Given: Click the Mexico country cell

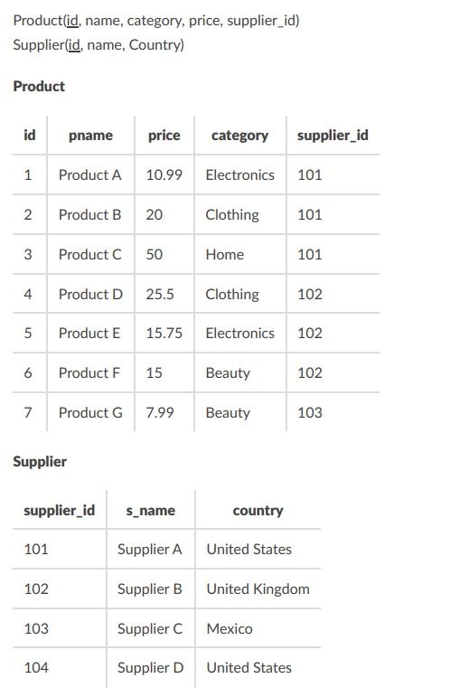Looking at the screenshot, I should (230, 628).
